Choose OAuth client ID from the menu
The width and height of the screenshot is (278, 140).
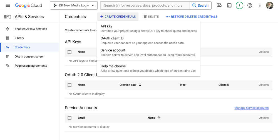click(149, 40)
